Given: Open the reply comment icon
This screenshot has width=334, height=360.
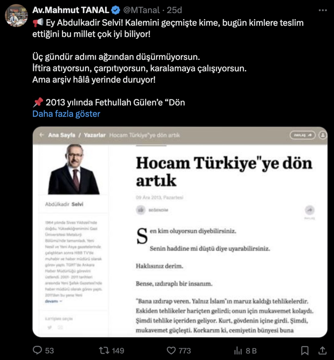Looking at the screenshot, I should pos(37,350).
